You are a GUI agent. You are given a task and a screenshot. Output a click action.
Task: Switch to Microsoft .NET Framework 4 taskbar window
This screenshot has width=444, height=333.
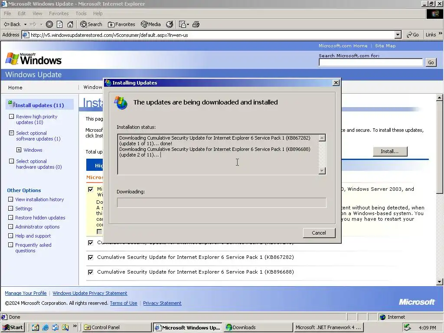329,327
